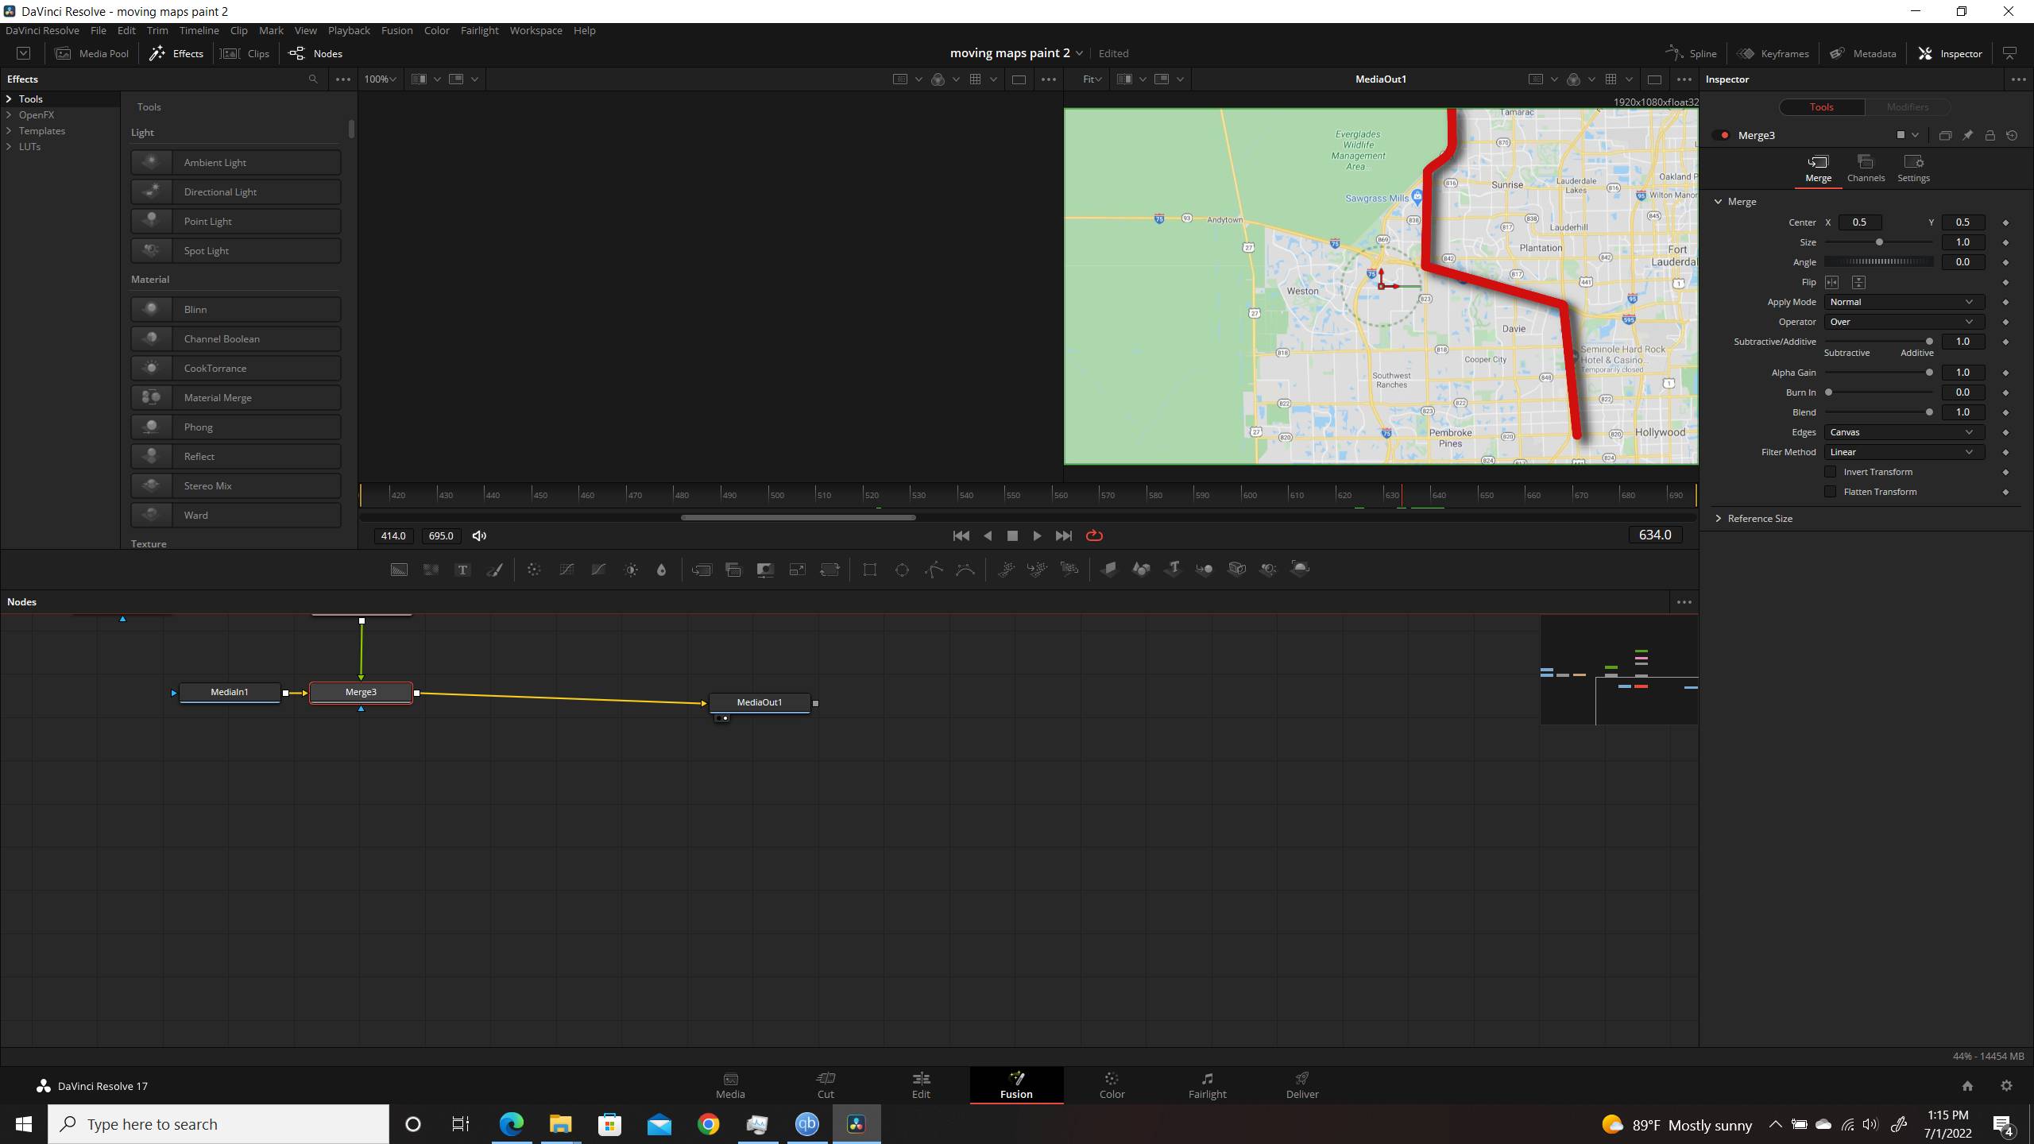Mute audio with the speaker icon

(479, 535)
